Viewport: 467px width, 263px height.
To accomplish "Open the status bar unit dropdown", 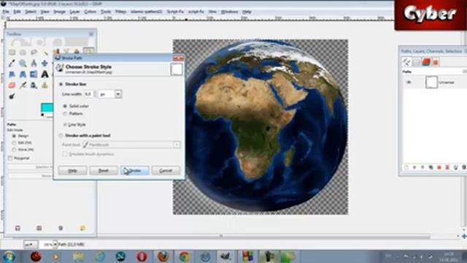I will coord(31,245).
